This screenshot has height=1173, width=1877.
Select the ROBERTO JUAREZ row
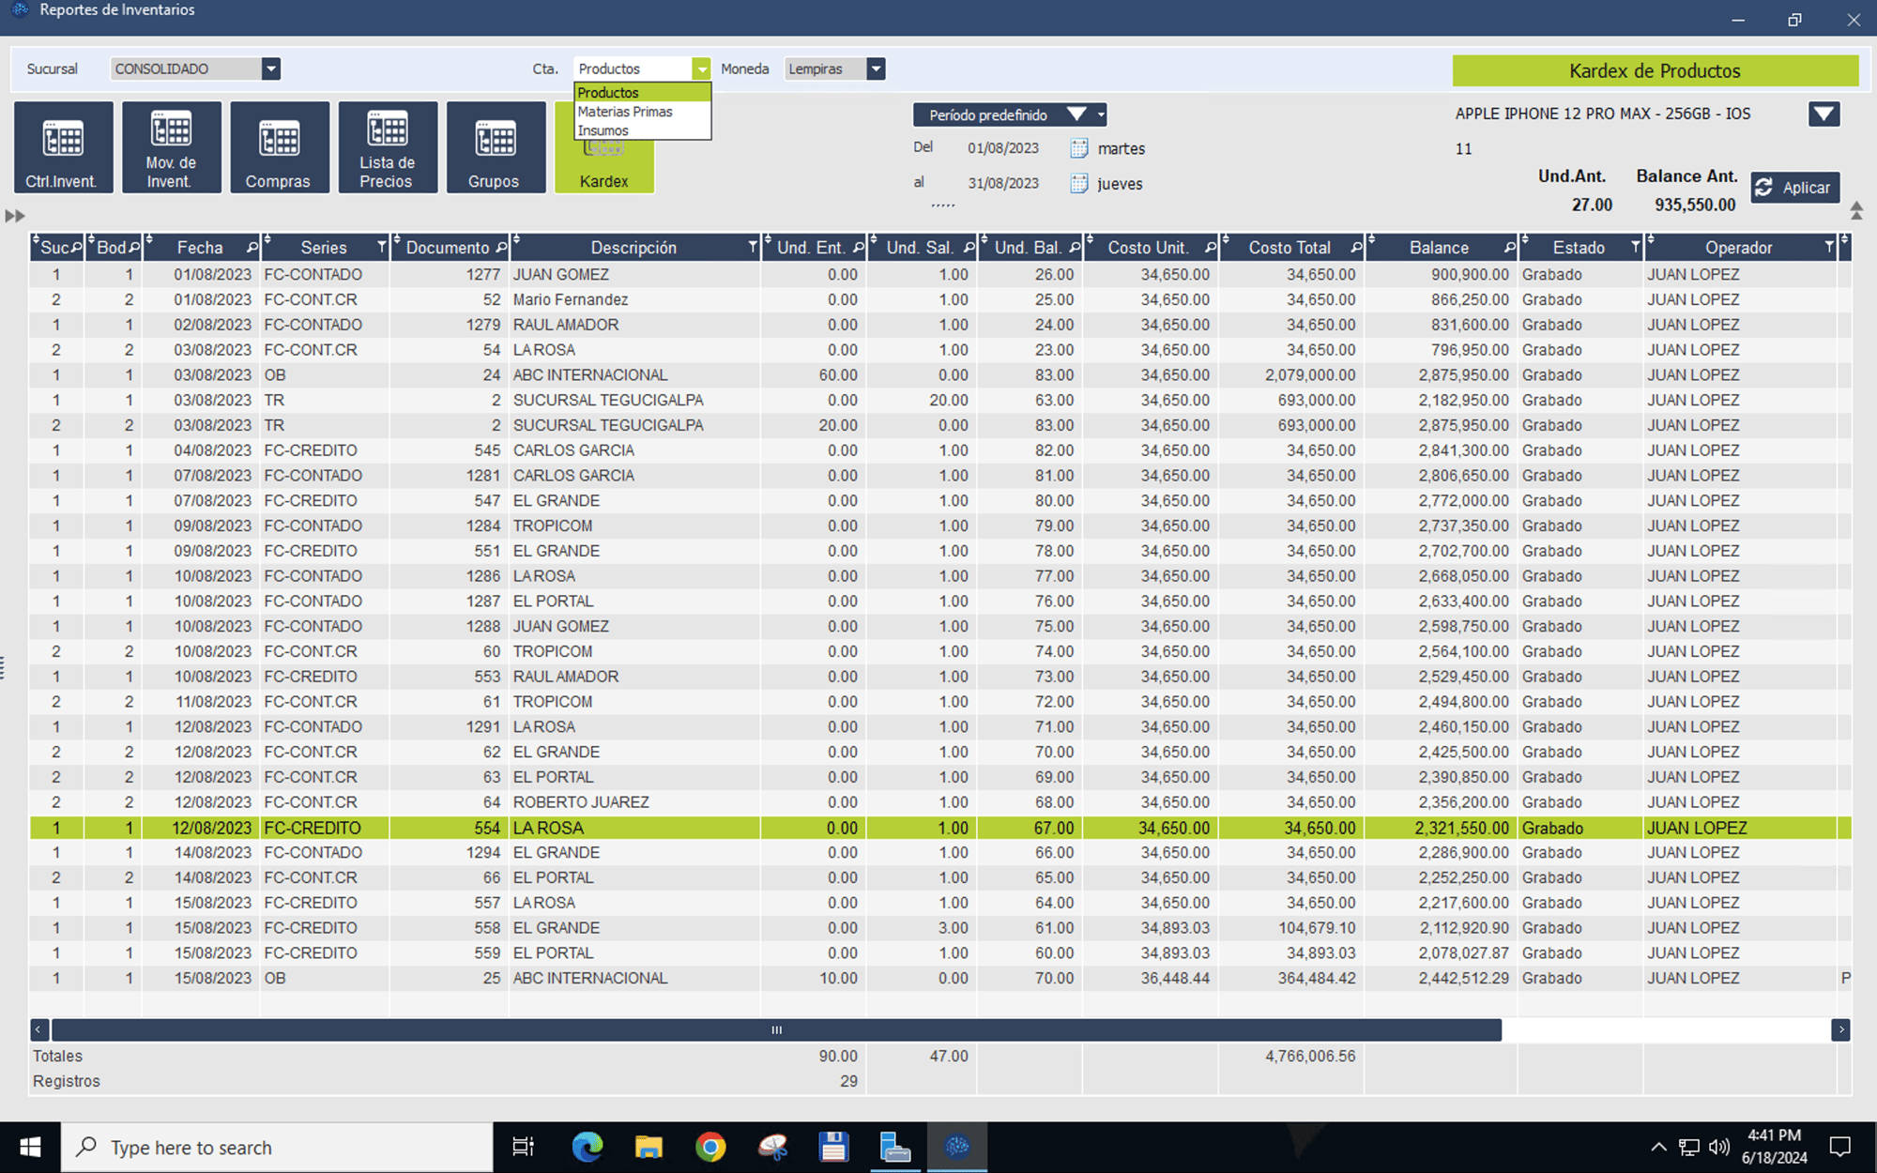(940, 802)
